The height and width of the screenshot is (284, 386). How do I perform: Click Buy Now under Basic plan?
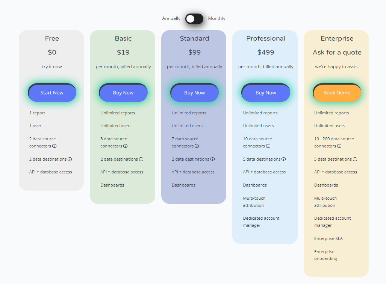point(123,93)
